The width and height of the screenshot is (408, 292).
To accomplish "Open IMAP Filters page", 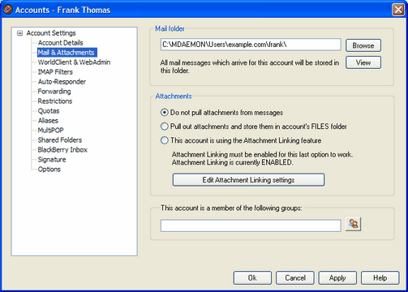I will (55, 72).
